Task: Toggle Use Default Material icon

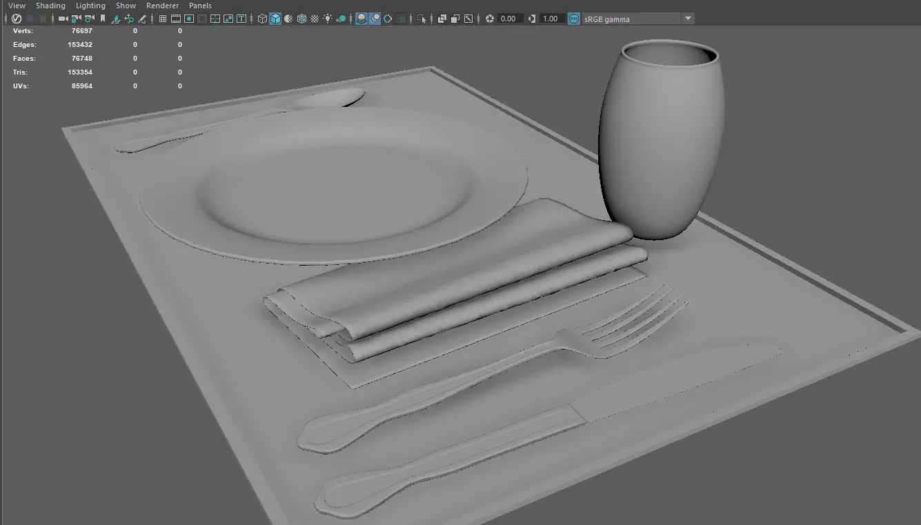Action: [288, 19]
